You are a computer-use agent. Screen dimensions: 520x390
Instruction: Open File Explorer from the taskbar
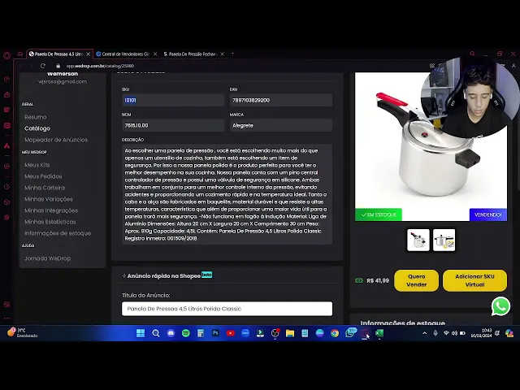tap(290, 333)
